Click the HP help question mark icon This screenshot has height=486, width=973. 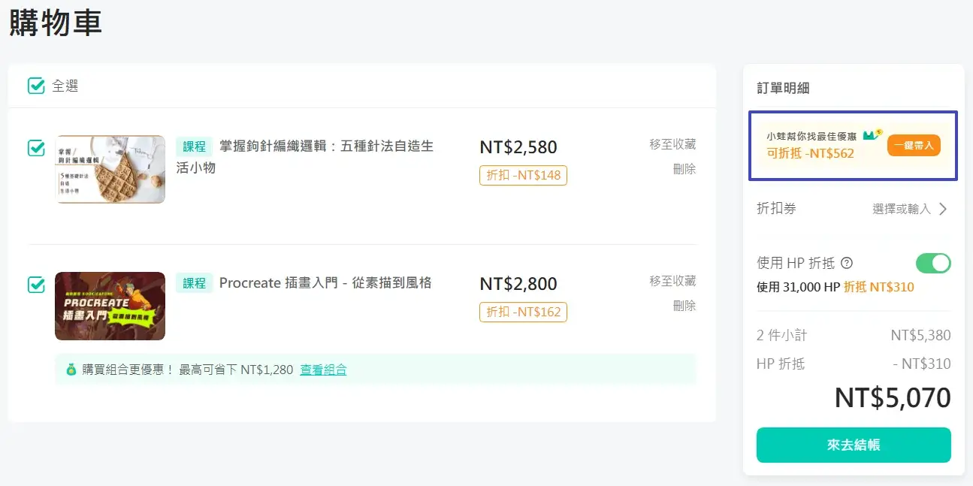coord(847,263)
